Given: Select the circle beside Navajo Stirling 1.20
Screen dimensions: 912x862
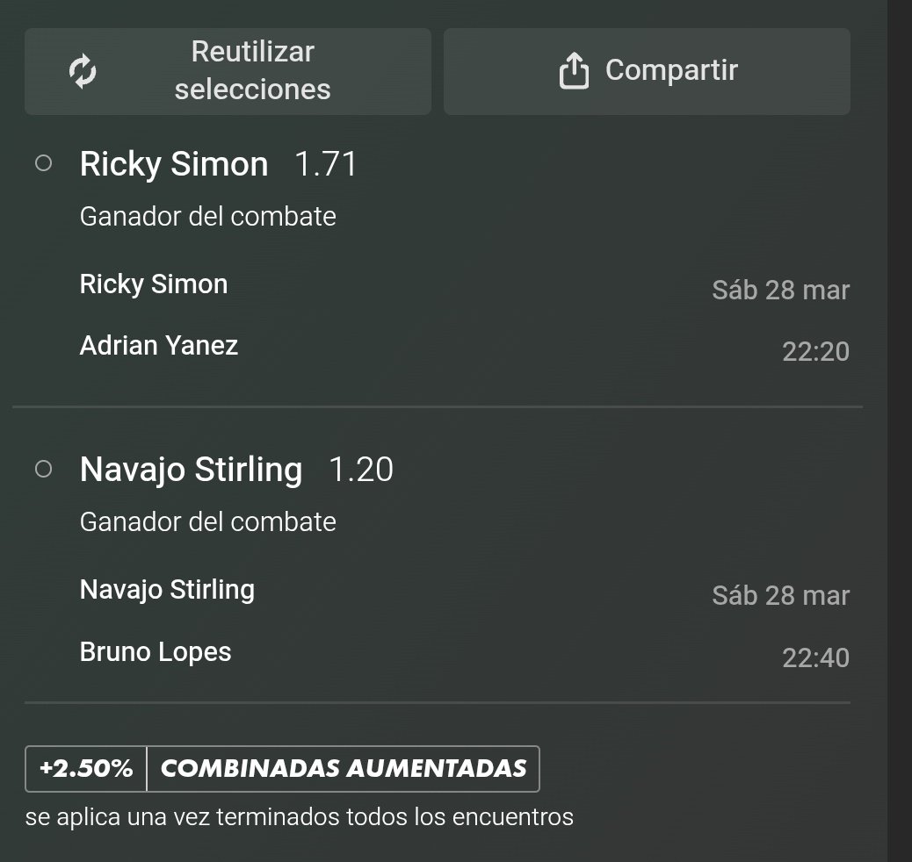Looking at the screenshot, I should coord(43,469).
